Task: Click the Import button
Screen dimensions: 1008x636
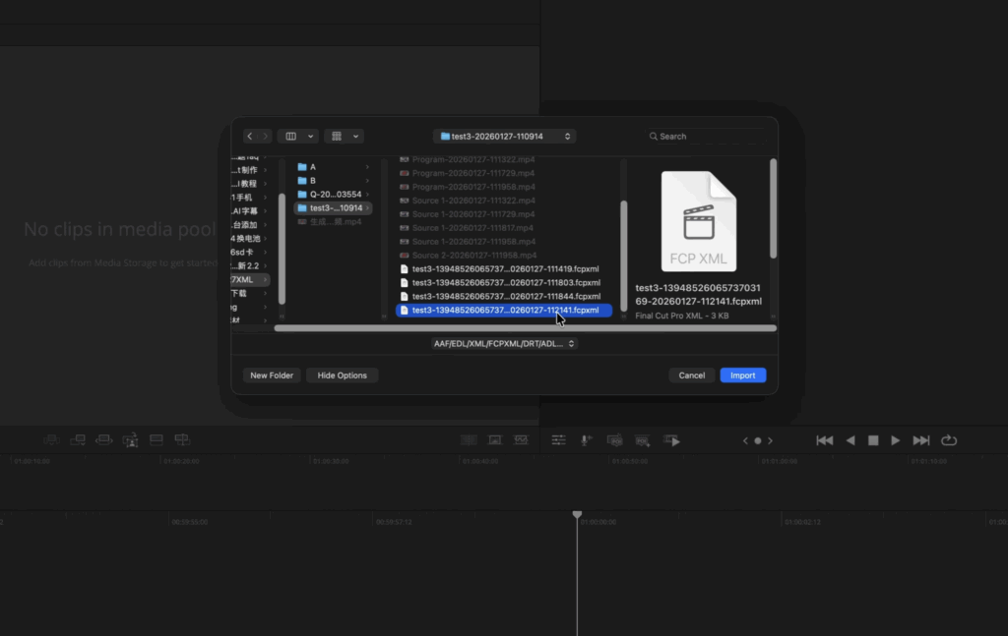Action: tap(742, 376)
